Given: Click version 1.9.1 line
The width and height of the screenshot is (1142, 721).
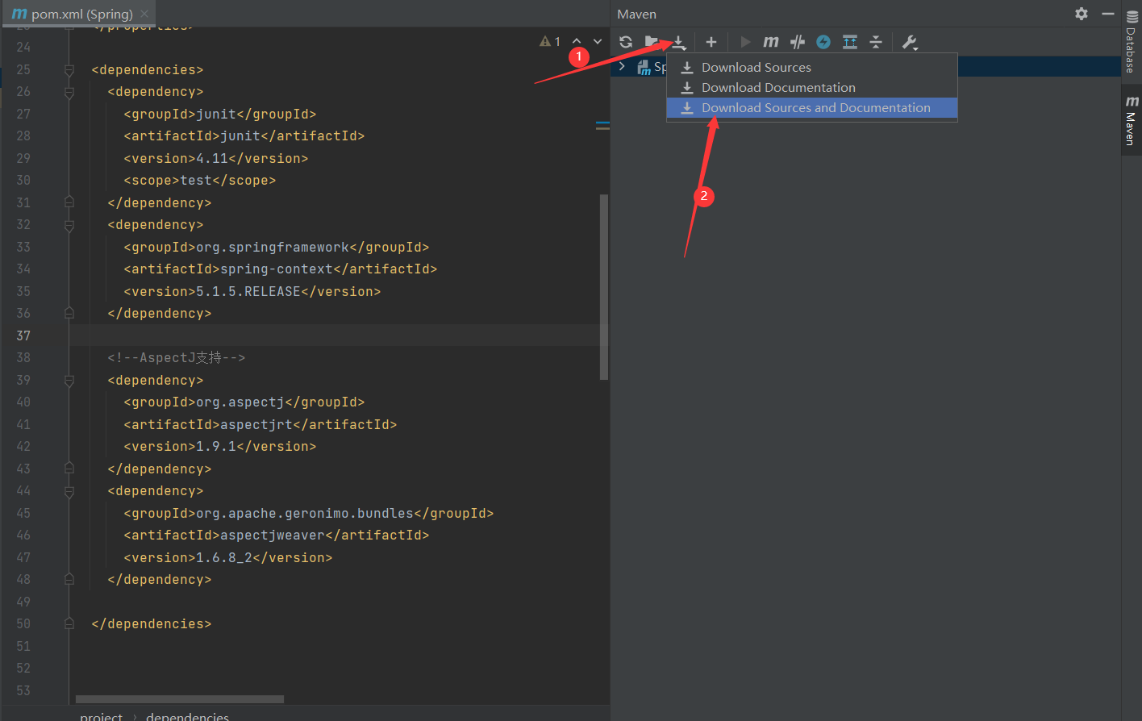Looking at the screenshot, I should point(220,446).
